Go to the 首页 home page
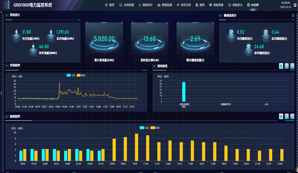 click(x=110, y=5)
